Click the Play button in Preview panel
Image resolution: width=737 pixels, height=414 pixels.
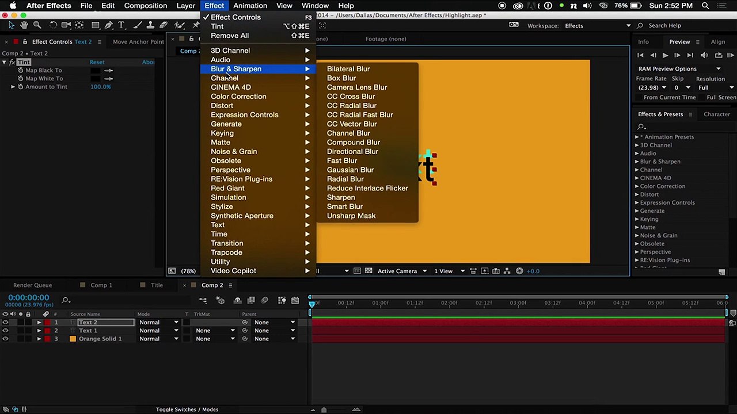(665, 55)
